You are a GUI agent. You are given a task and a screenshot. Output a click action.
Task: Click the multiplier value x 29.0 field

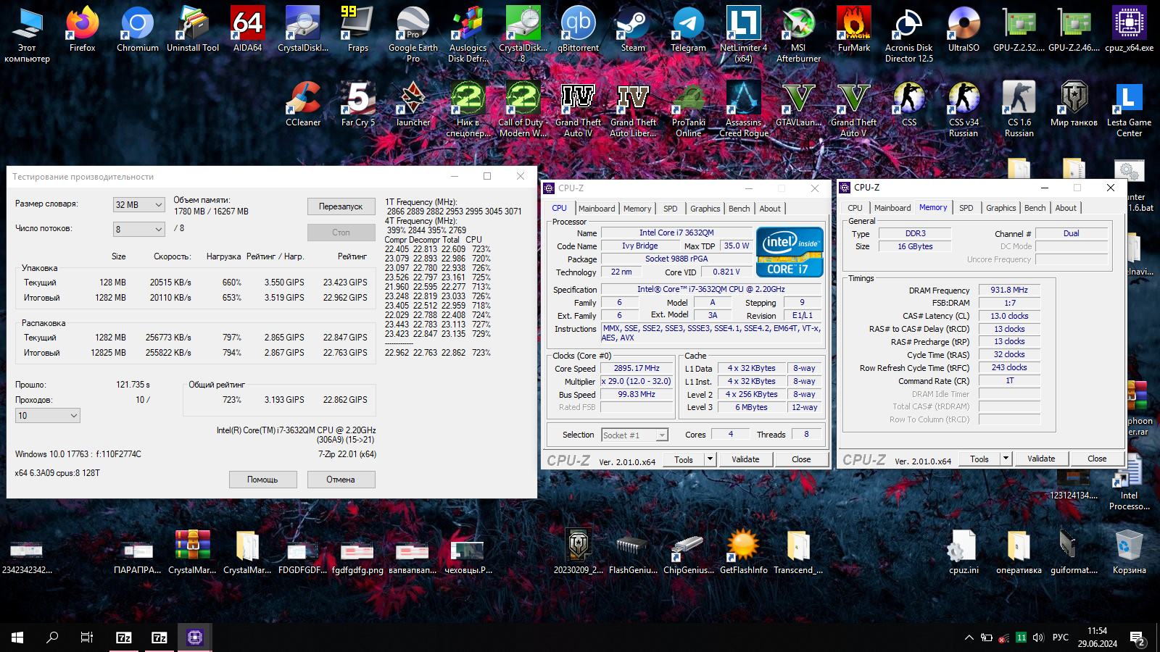tap(637, 381)
